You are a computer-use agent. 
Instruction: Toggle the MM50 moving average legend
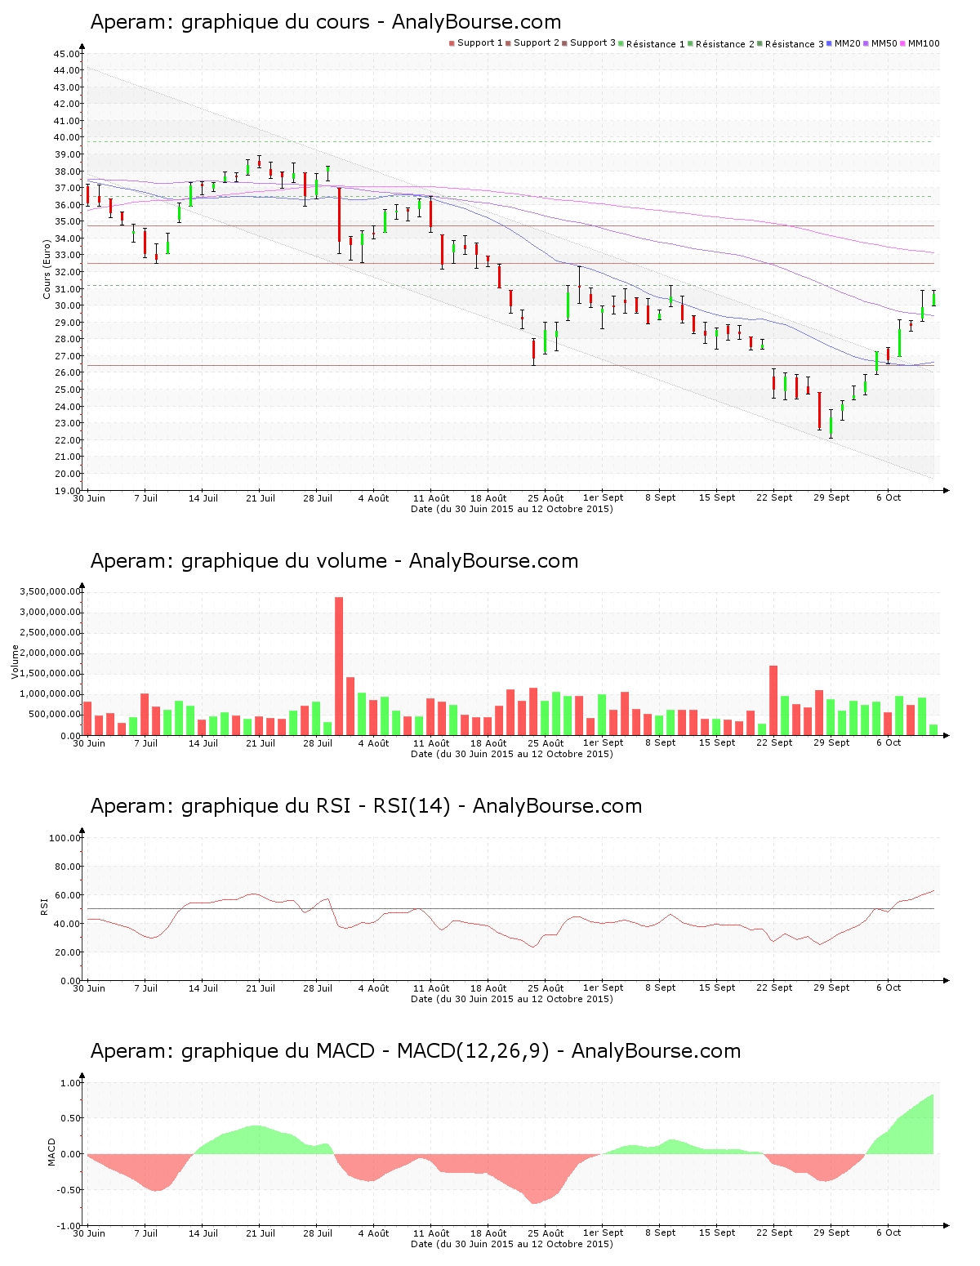tap(884, 43)
